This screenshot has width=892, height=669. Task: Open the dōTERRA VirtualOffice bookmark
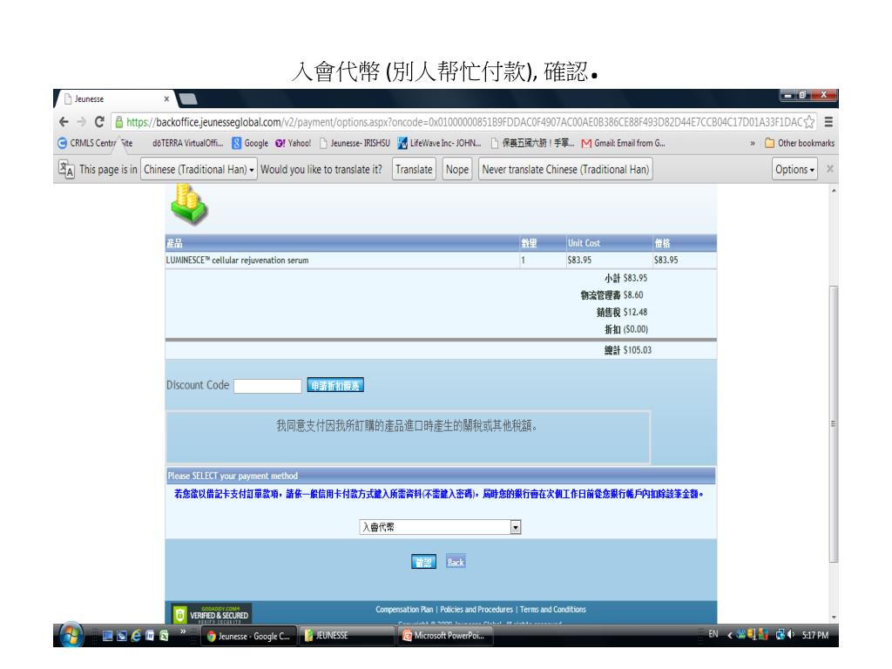(x=187, y=144)
